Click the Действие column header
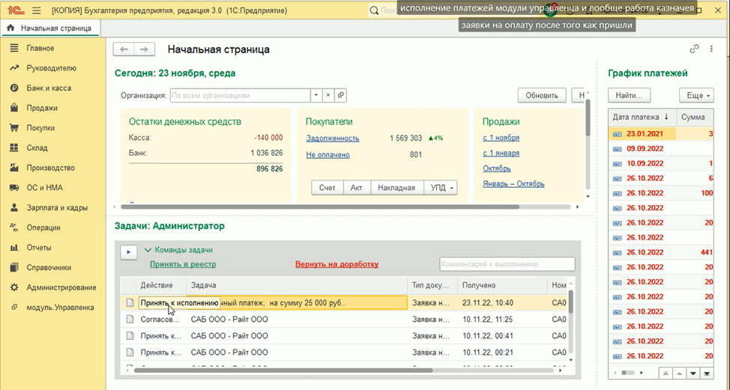The width and height of the screenshot is (730, 390). tap(162, 285)
